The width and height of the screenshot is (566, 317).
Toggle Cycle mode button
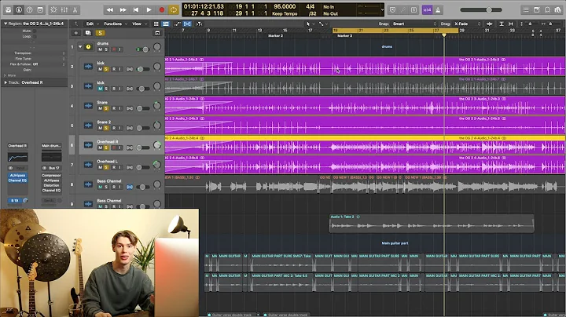coord(174,9)
